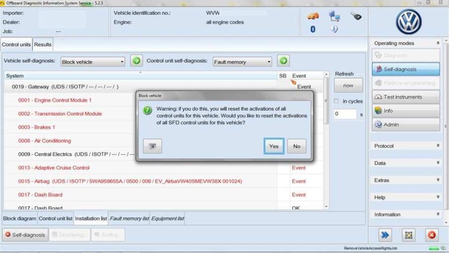The height and width of the screenshot is (253, 449).
Task: Switch to the Results tab
Action: (42, 44)
